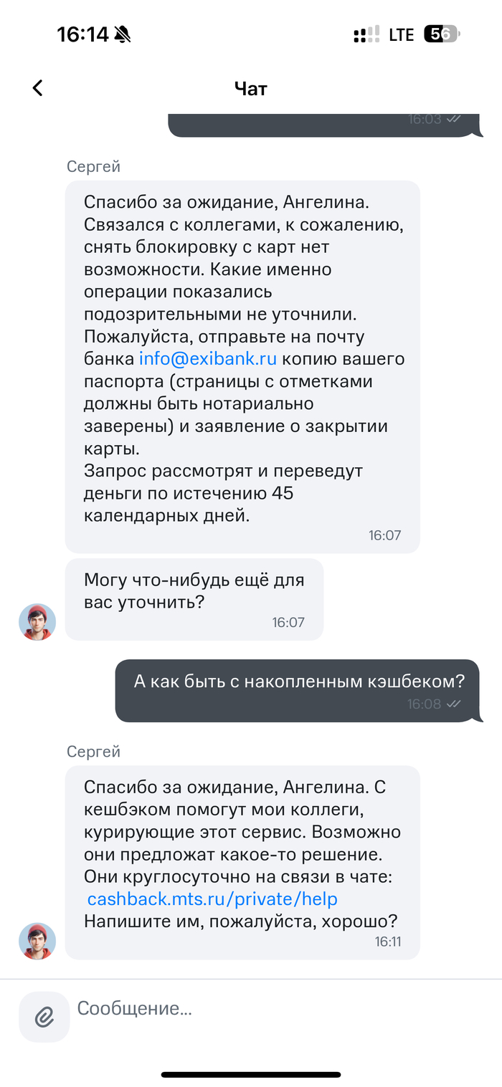The width and height of the screenshot is (502, 1087).
Task: Open the cashback.mts.ru/private/help link
Action: pyautogui.click(x=212, y=899)
